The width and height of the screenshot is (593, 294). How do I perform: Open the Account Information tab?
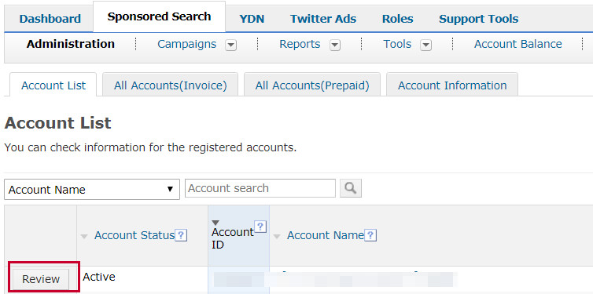coord(452,85)
